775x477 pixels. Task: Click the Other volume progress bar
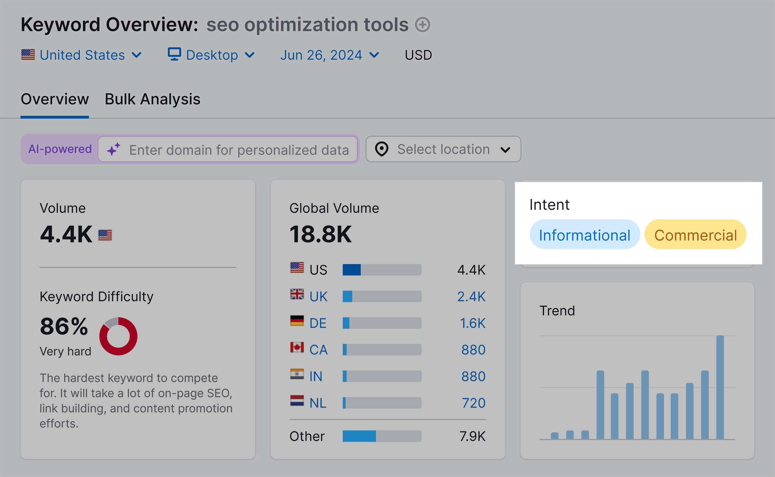click(382, 436)
